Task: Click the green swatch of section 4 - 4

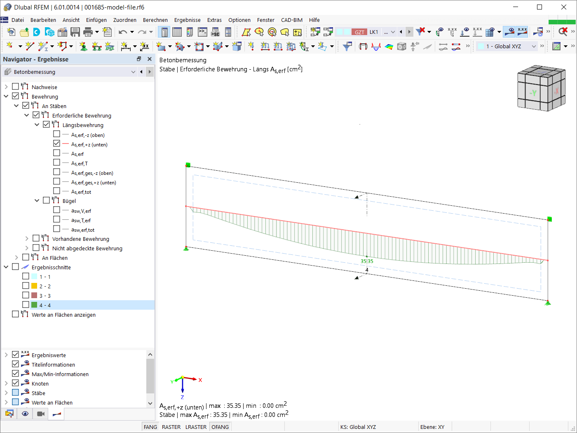Action: [34, 305]
